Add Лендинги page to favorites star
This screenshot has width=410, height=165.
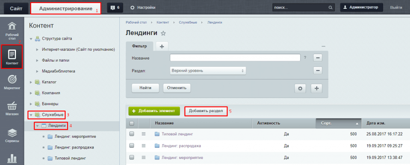pos(163,33)
